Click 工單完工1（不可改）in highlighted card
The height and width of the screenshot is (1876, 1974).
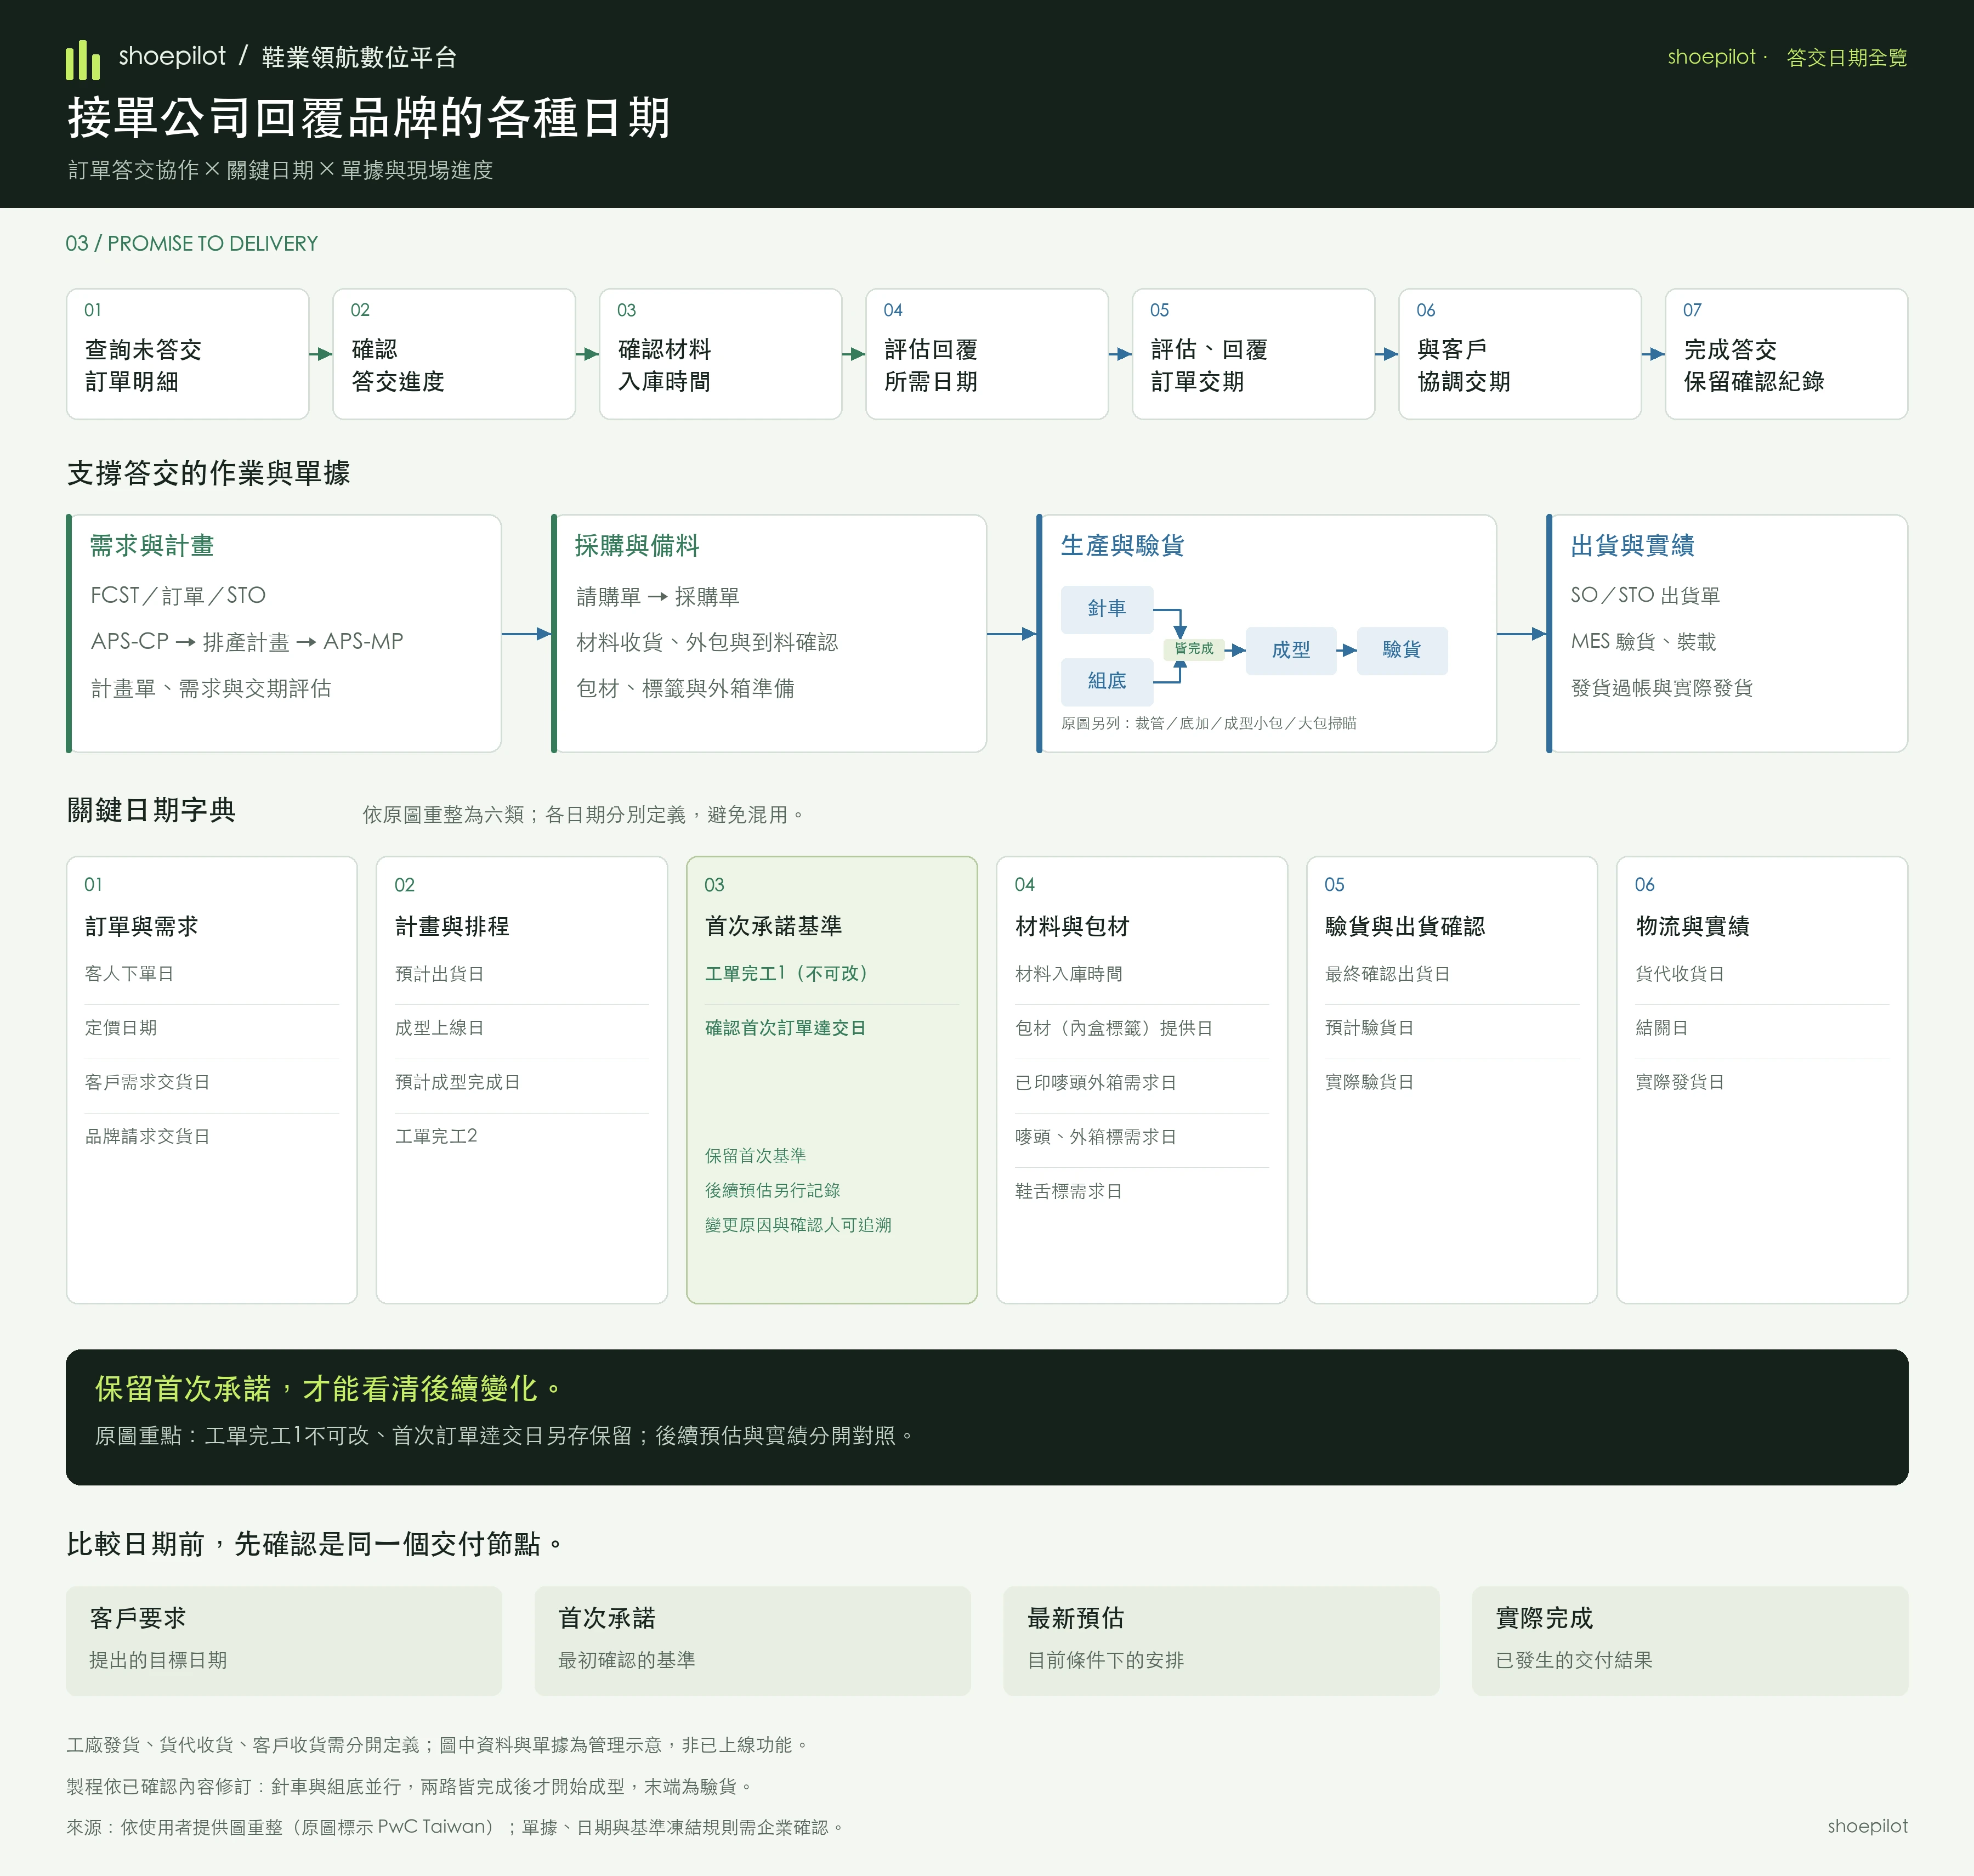click(786, 974)
